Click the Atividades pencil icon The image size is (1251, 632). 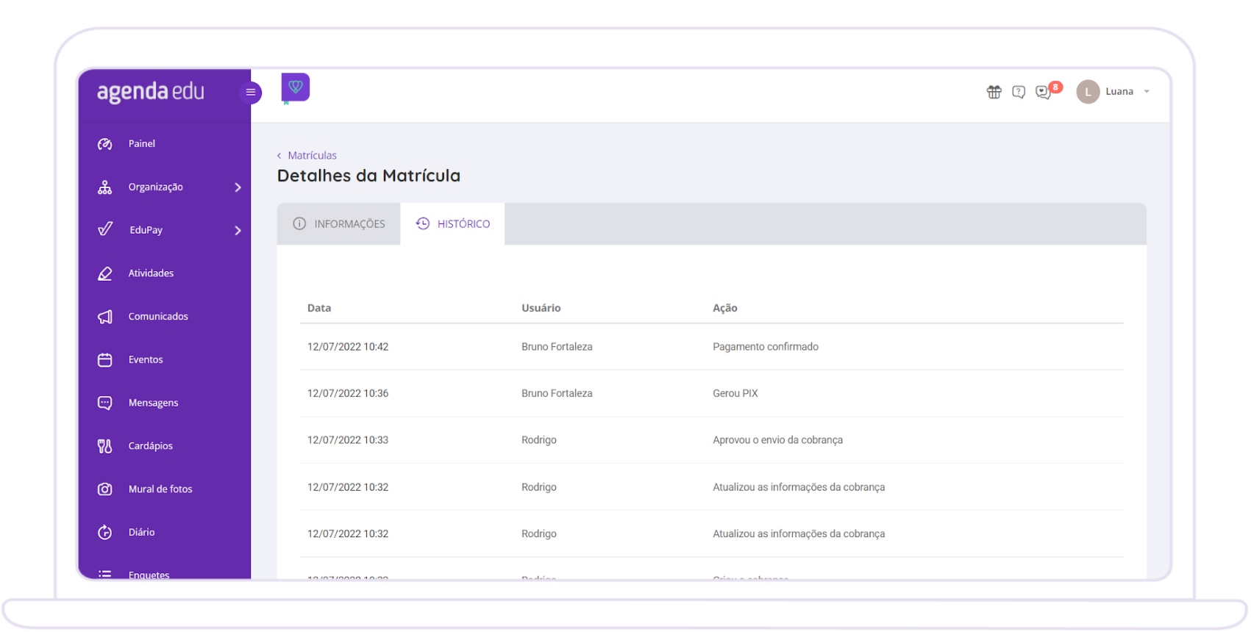[x=105, y=273]
